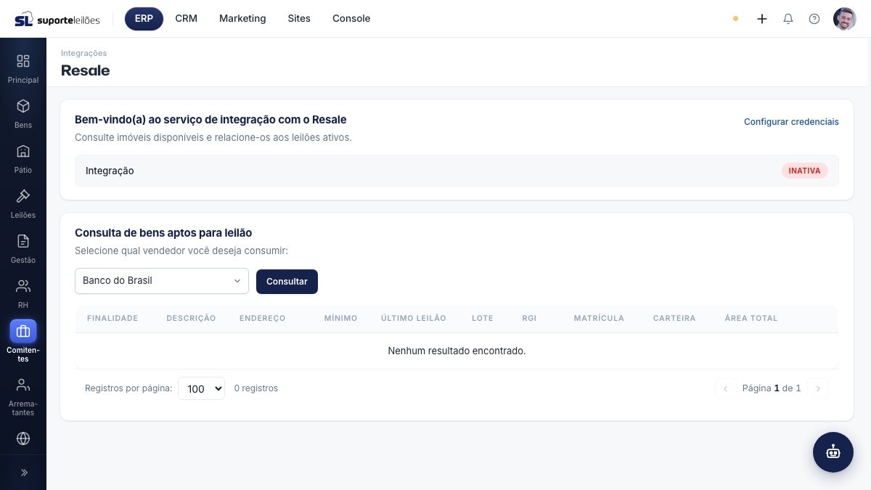Click the MÍNIMO column header
871x490 pixels.
point(340,318)
